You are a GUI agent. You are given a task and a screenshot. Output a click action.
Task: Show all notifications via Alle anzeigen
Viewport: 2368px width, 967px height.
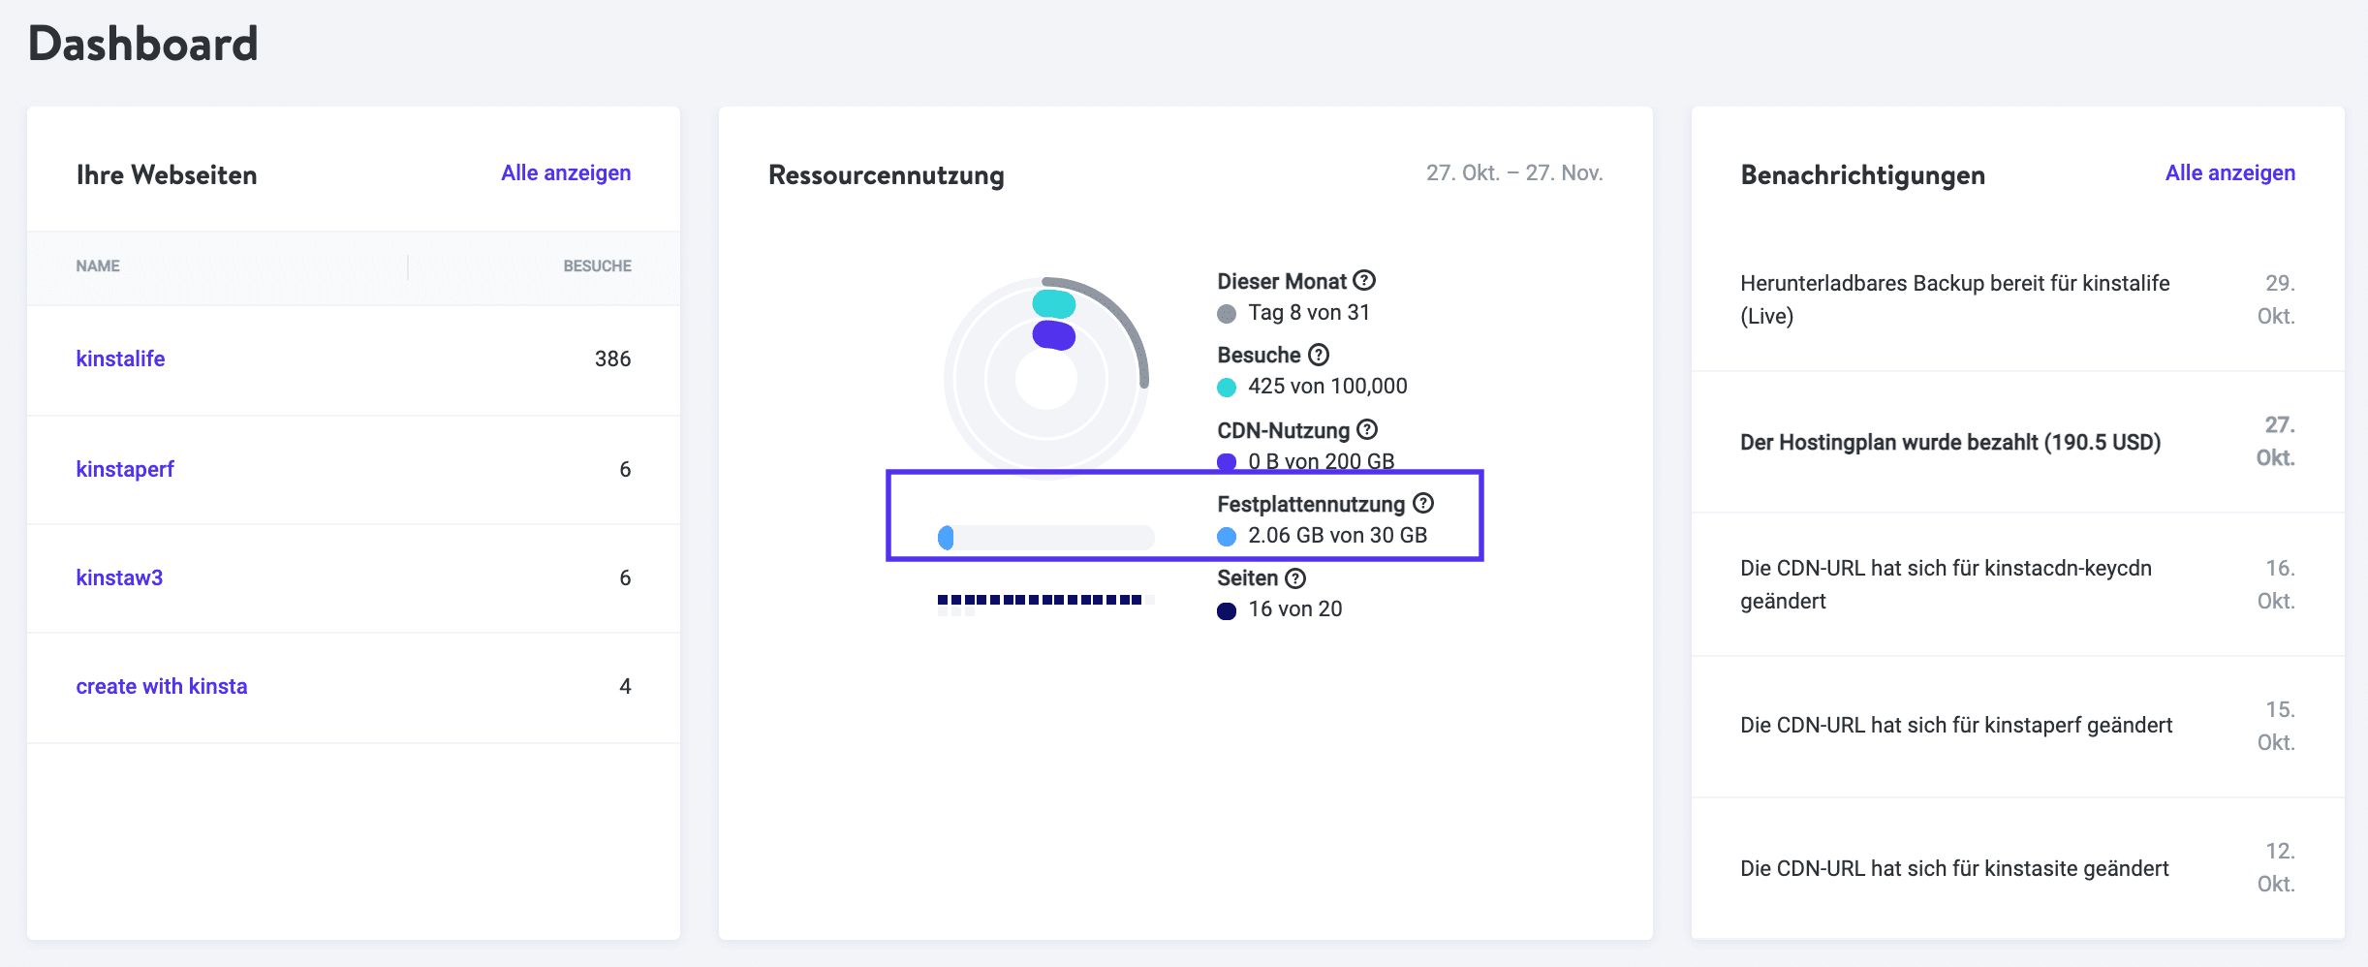click(2229, 172)
